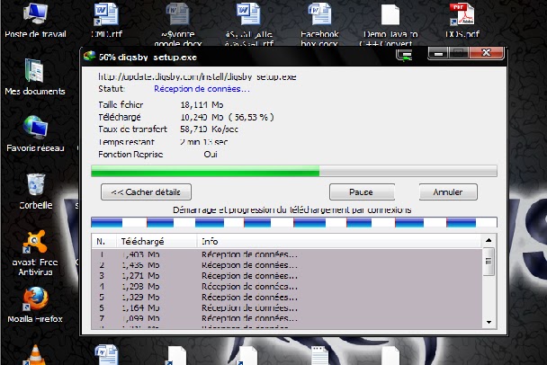This screenshot has width=547, height=365.
Task: Click the green download progress bar
Action: click(294, 171)
